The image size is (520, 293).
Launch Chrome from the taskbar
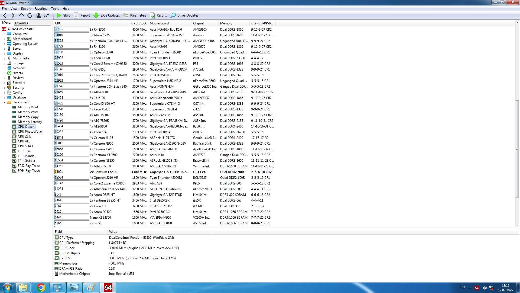pos(41,288)
